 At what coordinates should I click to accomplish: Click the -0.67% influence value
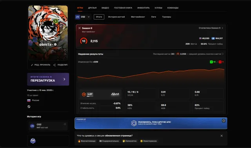(117, 103)
